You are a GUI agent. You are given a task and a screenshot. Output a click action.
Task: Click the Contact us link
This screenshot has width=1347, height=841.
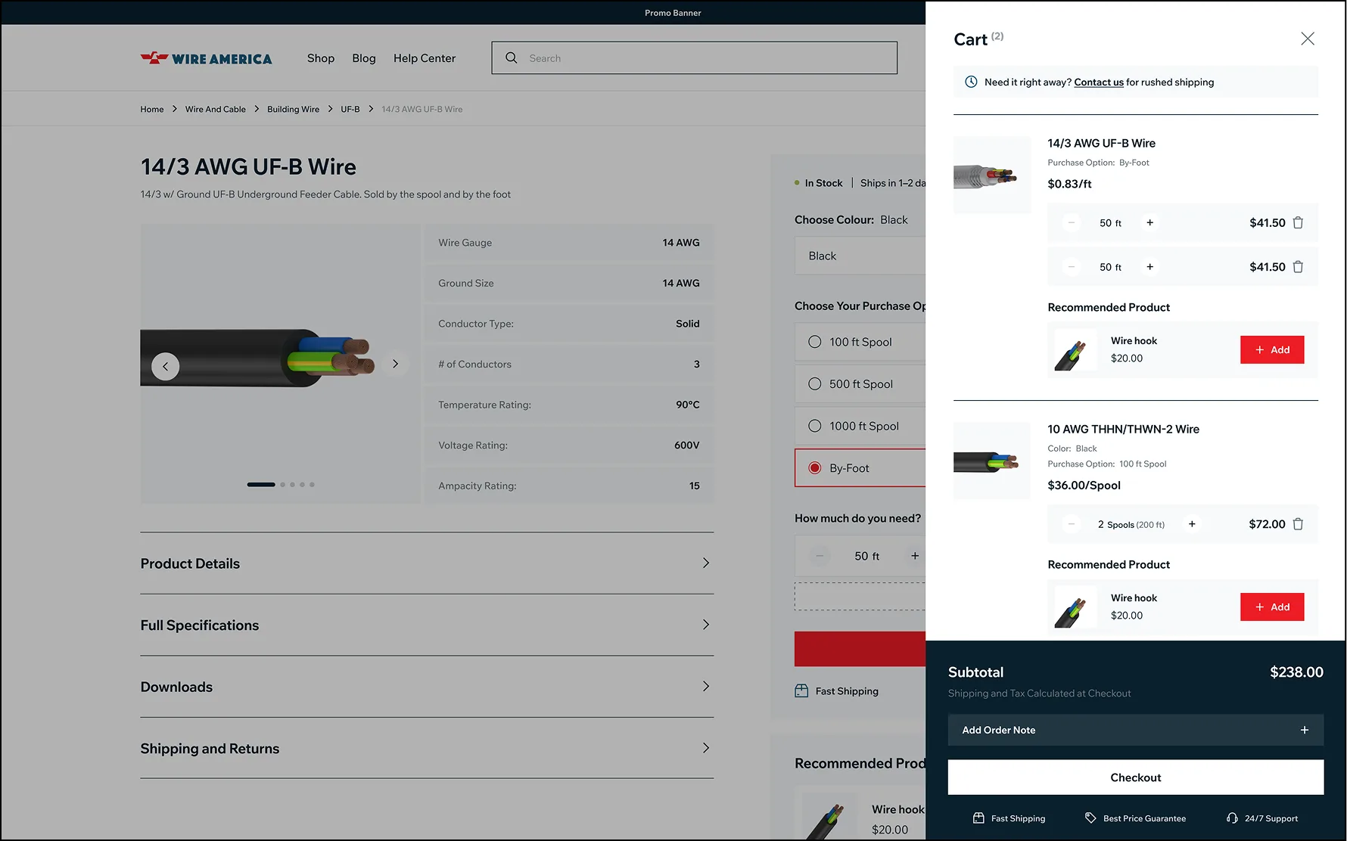[x=1099, y=82]
